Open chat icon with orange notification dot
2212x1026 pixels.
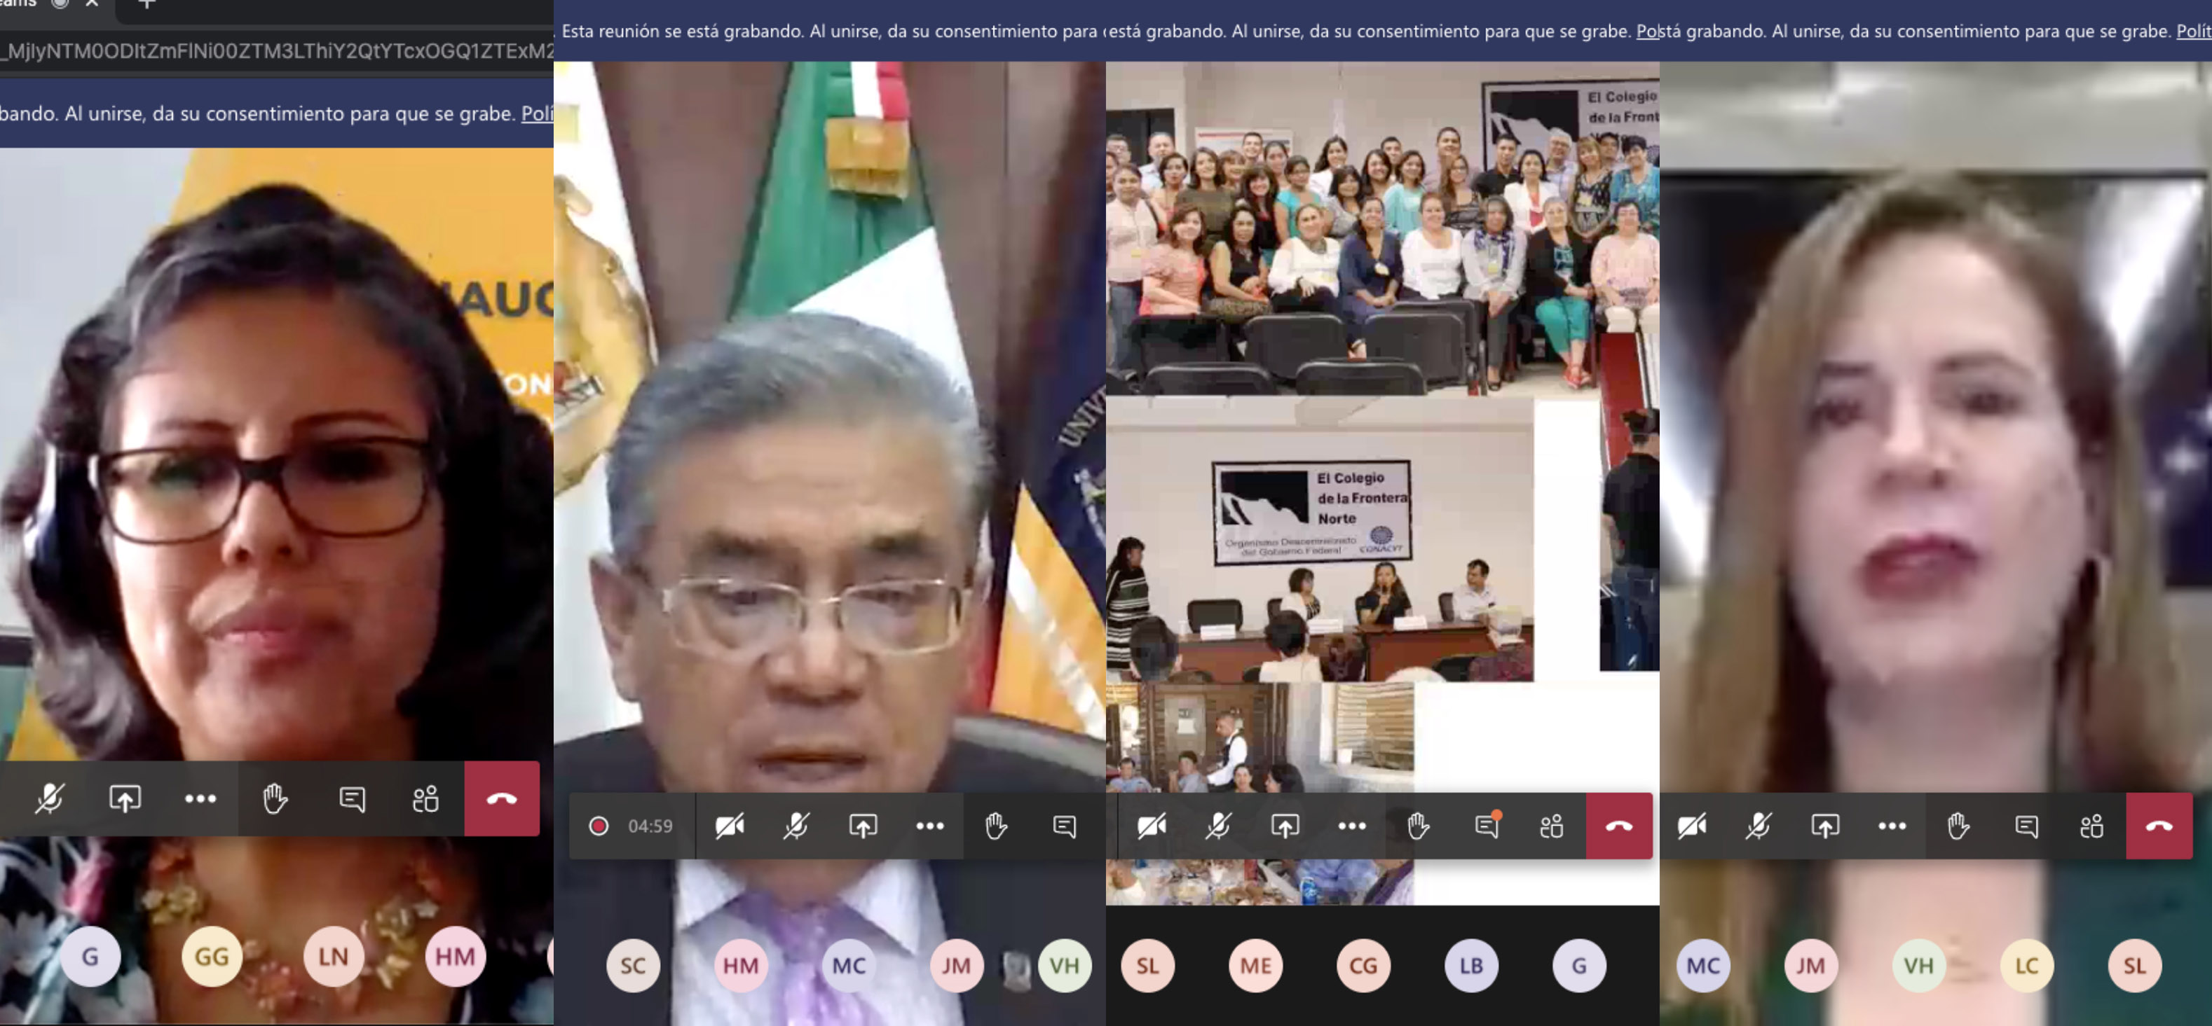pyautogui.click(x=1487, y=826)
